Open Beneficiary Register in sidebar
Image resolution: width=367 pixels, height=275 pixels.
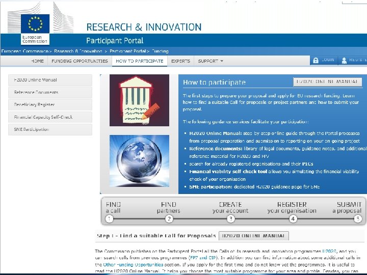tap(50, 104)
